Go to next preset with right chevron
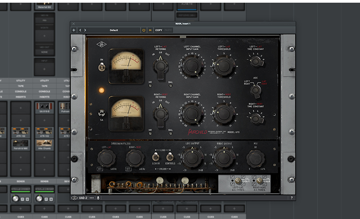The image size is (360, 219). 85,30
